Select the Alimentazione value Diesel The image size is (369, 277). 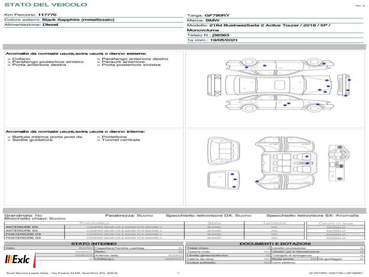click(50, 24)
